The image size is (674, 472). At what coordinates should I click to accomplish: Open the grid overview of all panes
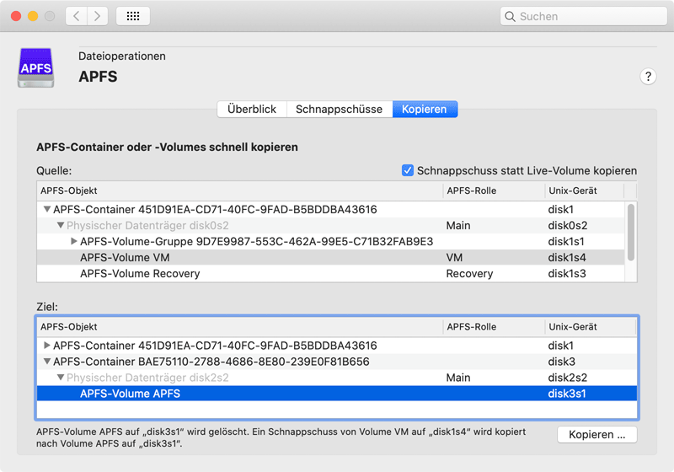tap(133, 16)
